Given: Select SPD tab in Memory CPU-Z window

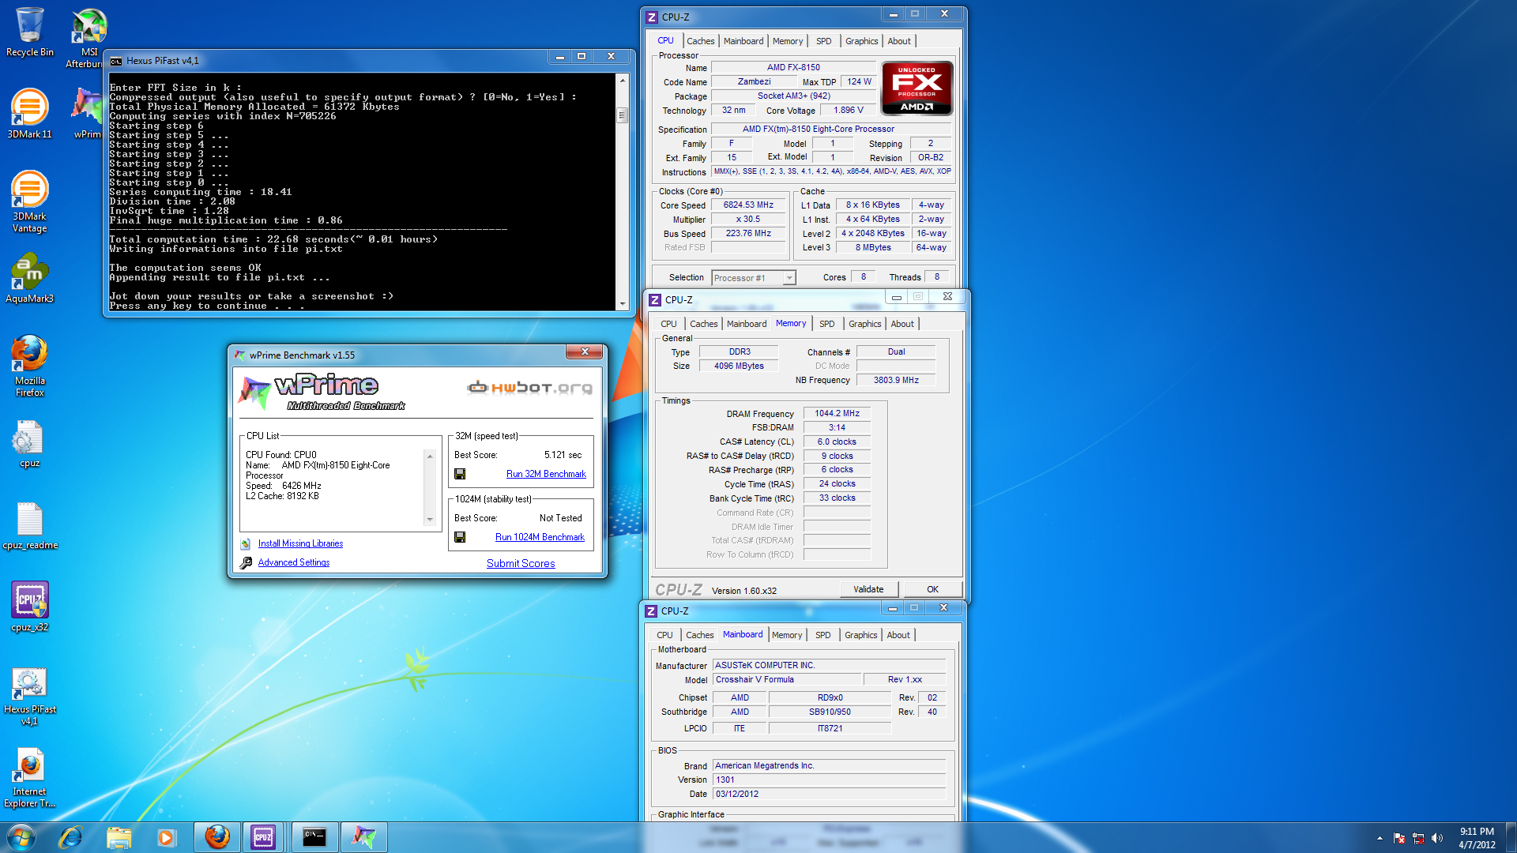Looking at the screenshot, I should pos(826,324).
